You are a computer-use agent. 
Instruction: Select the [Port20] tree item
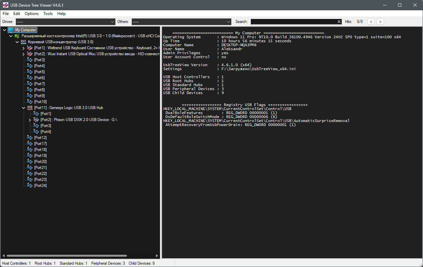[40, 162]
